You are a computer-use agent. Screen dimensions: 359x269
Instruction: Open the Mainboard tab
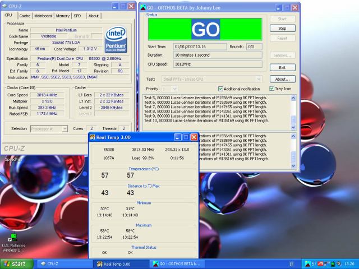click(x=43, y=16)
